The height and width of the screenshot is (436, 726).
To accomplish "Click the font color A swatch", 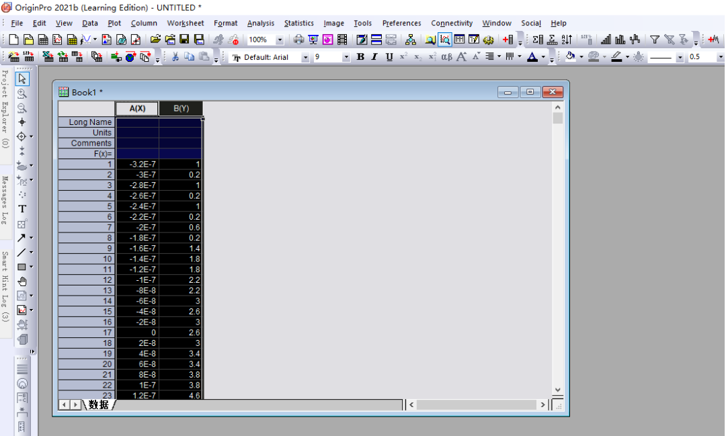I will (532, 57).
